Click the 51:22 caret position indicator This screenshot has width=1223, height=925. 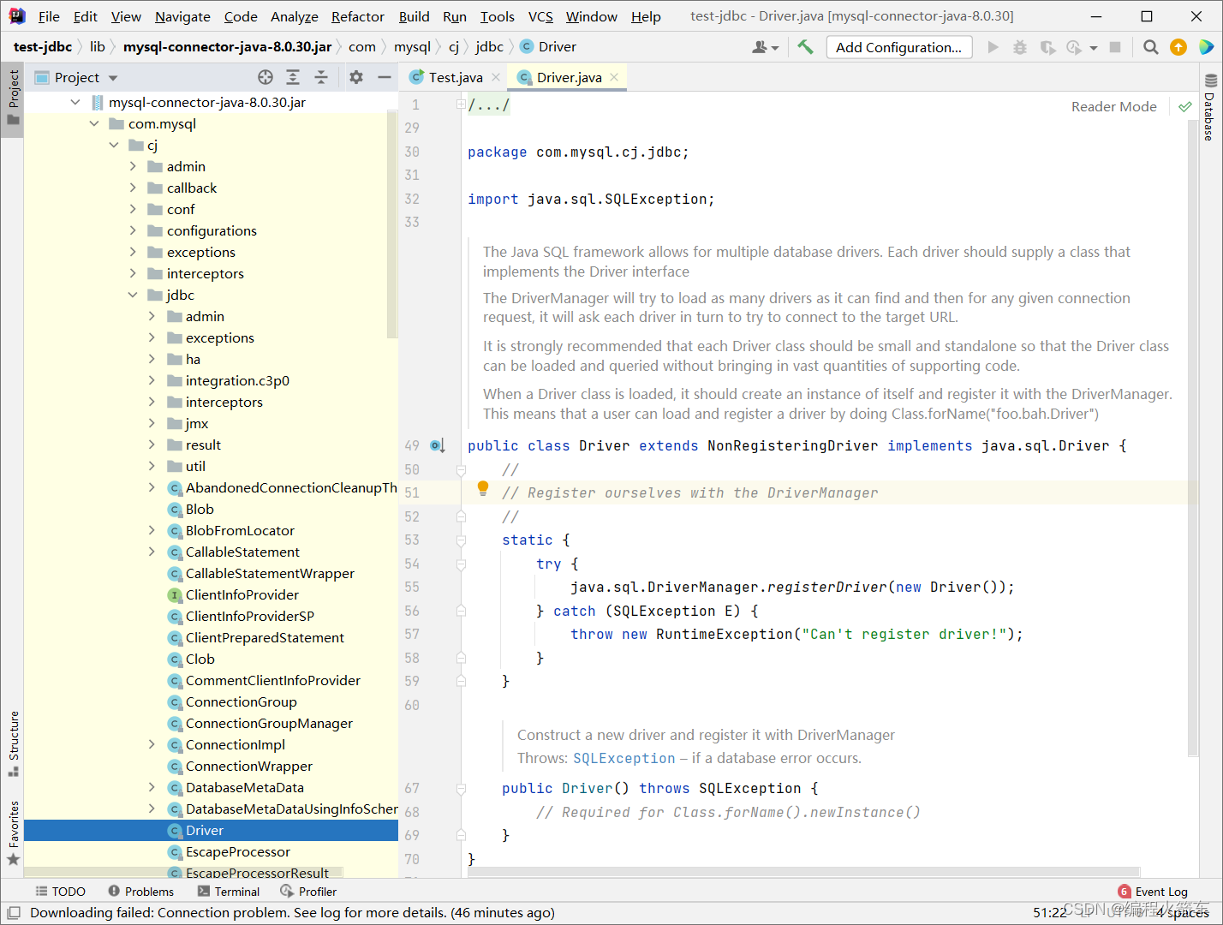[1050, 913]
